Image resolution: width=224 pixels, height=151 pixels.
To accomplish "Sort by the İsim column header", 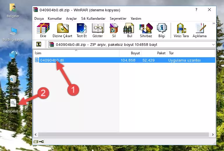I will click(x=76, y=53).
